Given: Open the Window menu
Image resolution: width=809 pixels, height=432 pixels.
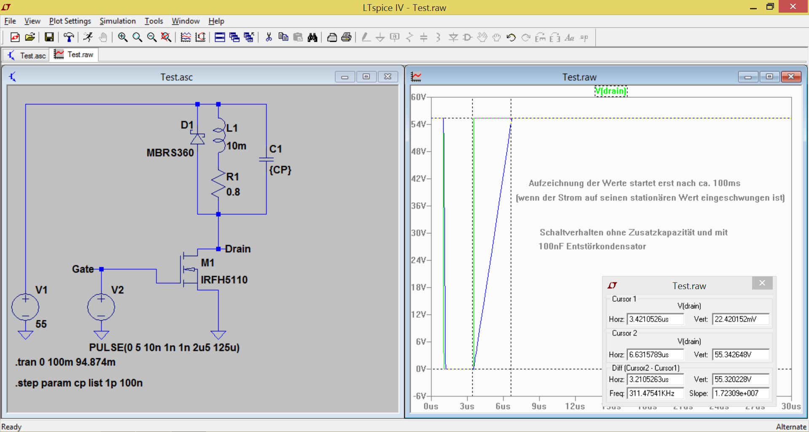Looking at the screenshot, I should 185,21.
